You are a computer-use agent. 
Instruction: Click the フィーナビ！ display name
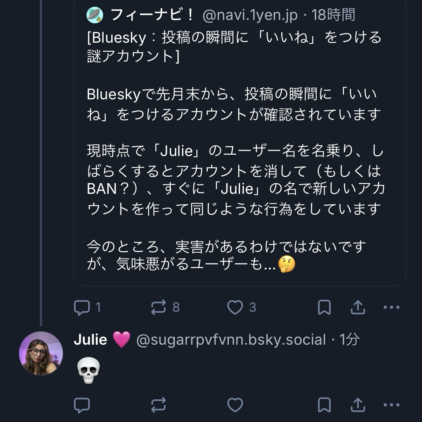point(153,15)
